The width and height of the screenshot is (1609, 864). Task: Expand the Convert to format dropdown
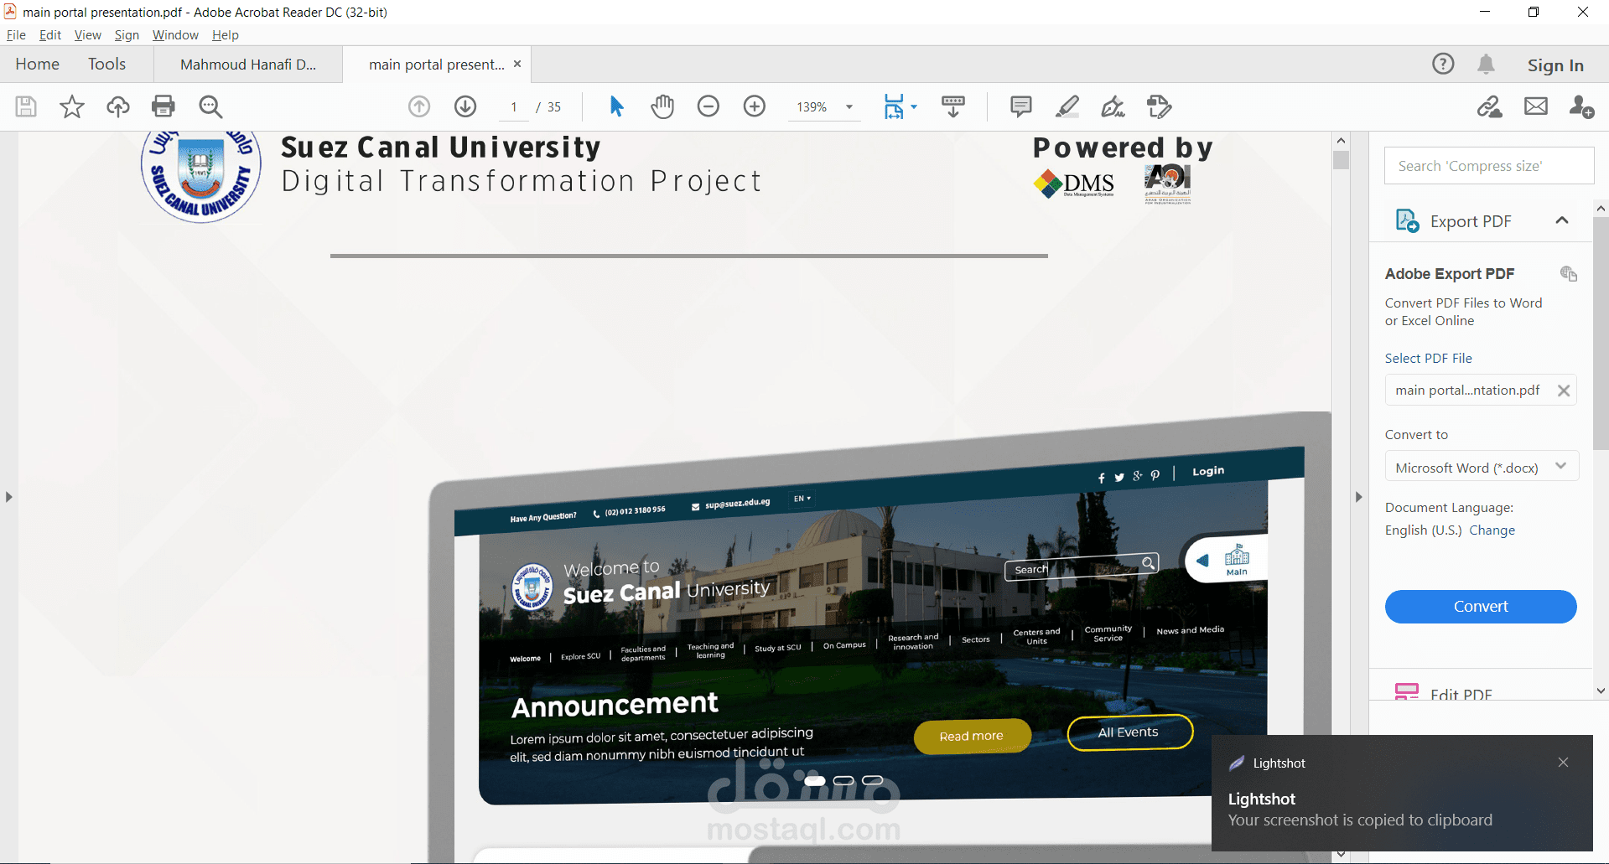(x=1560, y=466)
